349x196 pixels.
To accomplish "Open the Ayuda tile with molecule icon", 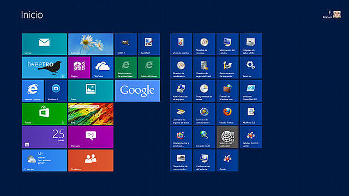I will tap(227, 161).
